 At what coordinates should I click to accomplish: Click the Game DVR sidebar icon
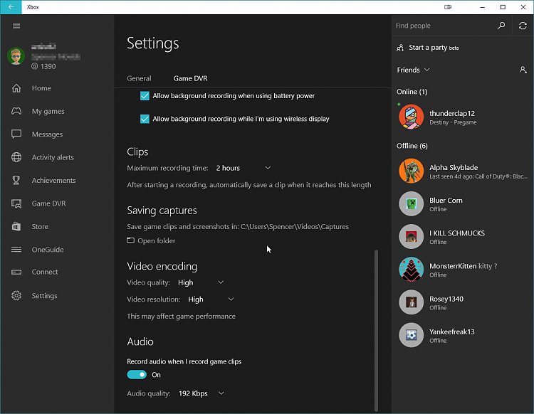tap(16, 203)
